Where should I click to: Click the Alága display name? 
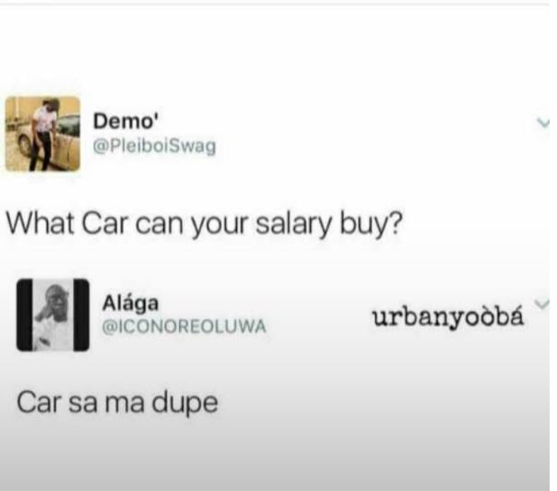point(130,304)
